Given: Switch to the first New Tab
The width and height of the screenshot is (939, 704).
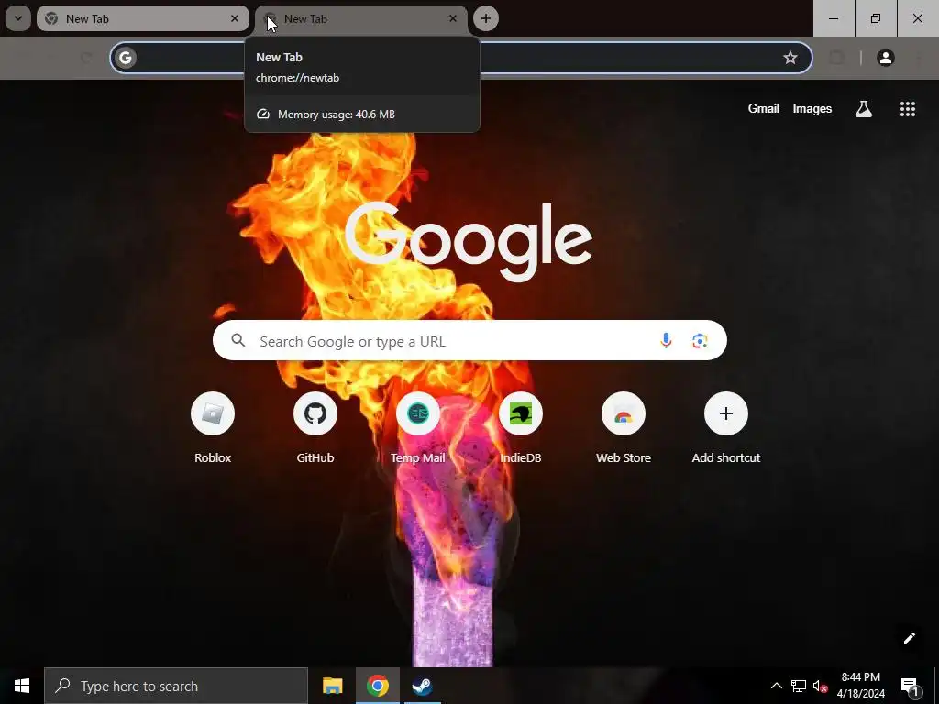Looking at the screenshot, I should click(142, 18).
